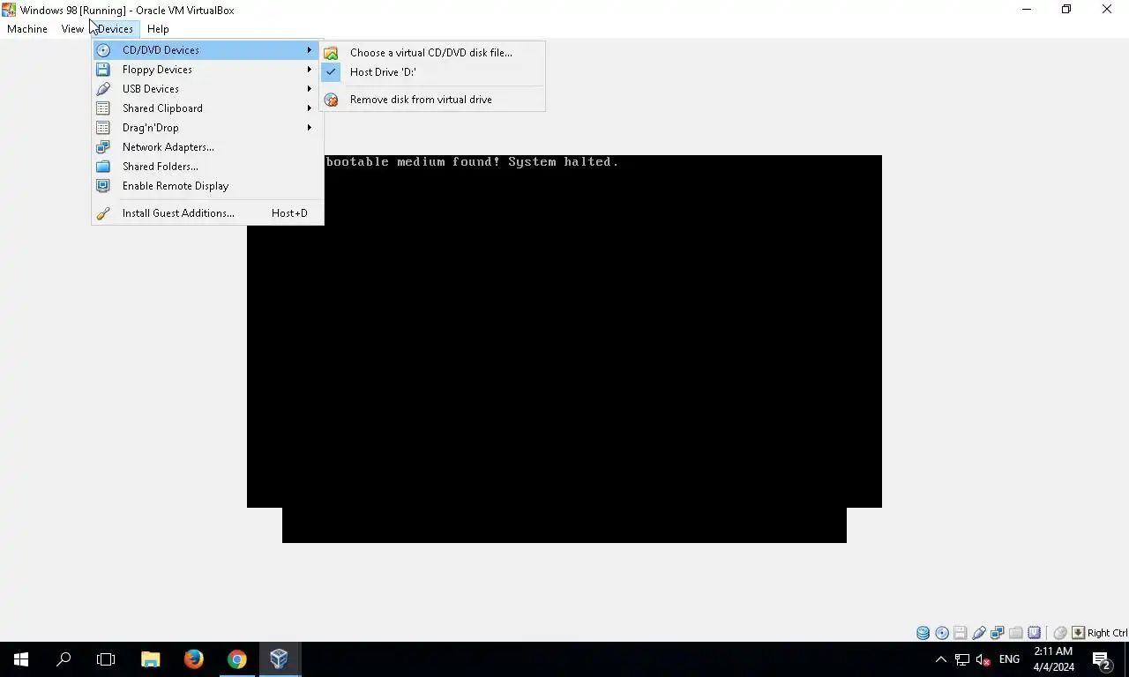Open taskbar Search
1129x677 pixels.
(64, 659)
